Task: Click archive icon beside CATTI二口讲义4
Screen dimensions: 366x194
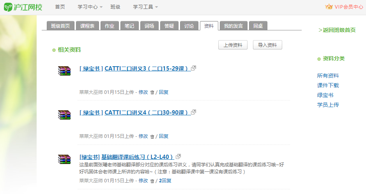Action: [x=64, y=115]
